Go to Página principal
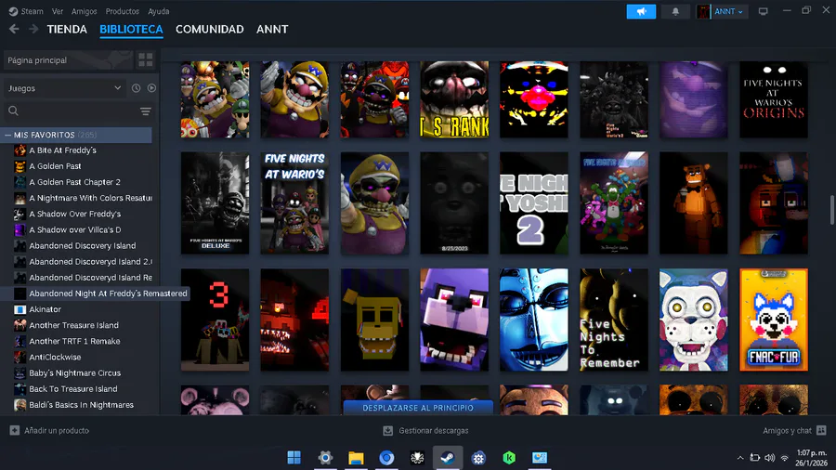 [x=68, y=60]
